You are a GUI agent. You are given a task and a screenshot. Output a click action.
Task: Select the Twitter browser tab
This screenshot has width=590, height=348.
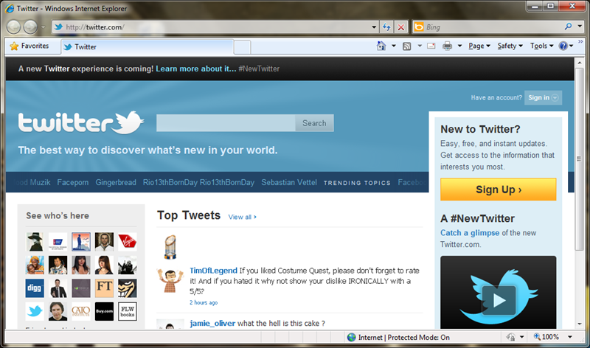[x=147, y=46]
